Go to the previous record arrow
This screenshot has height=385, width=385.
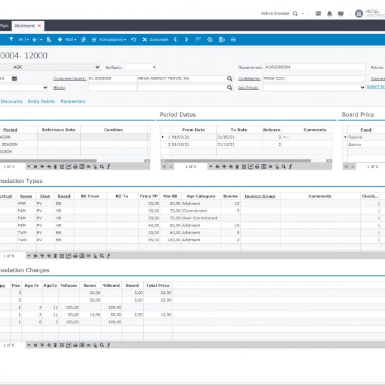pos(175,40)
